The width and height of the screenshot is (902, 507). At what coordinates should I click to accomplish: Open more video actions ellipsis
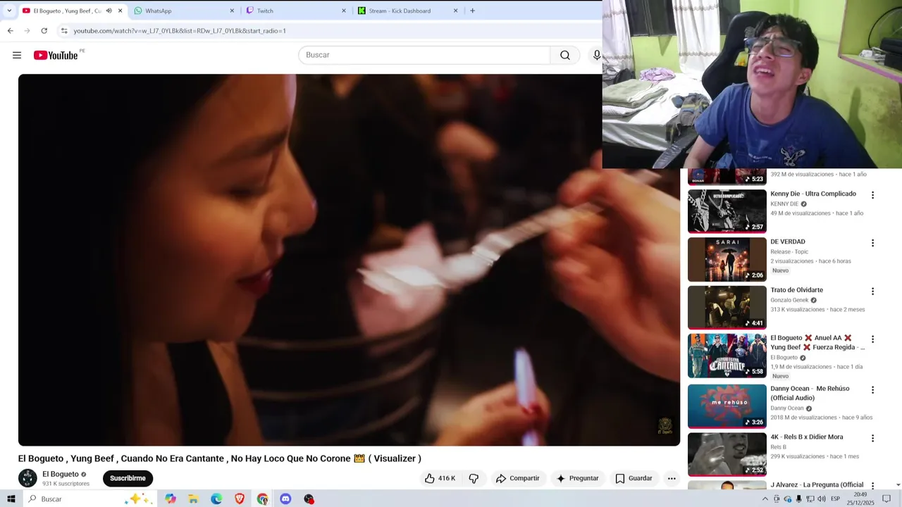[x=672, y=478]
